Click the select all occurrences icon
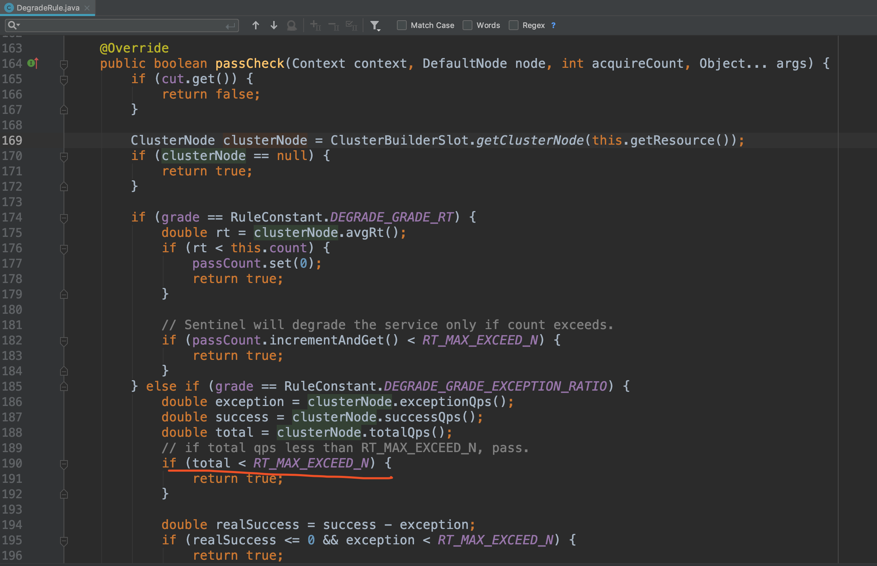877x566 pixels. click(x=351, y=25)
